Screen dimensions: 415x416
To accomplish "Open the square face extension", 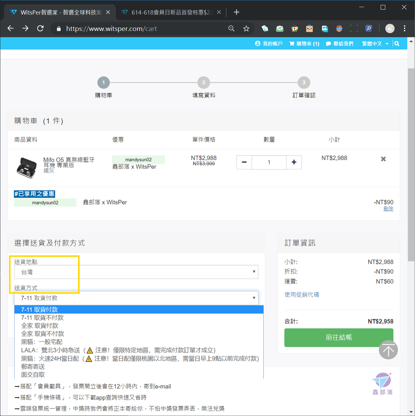I will 309,28.
